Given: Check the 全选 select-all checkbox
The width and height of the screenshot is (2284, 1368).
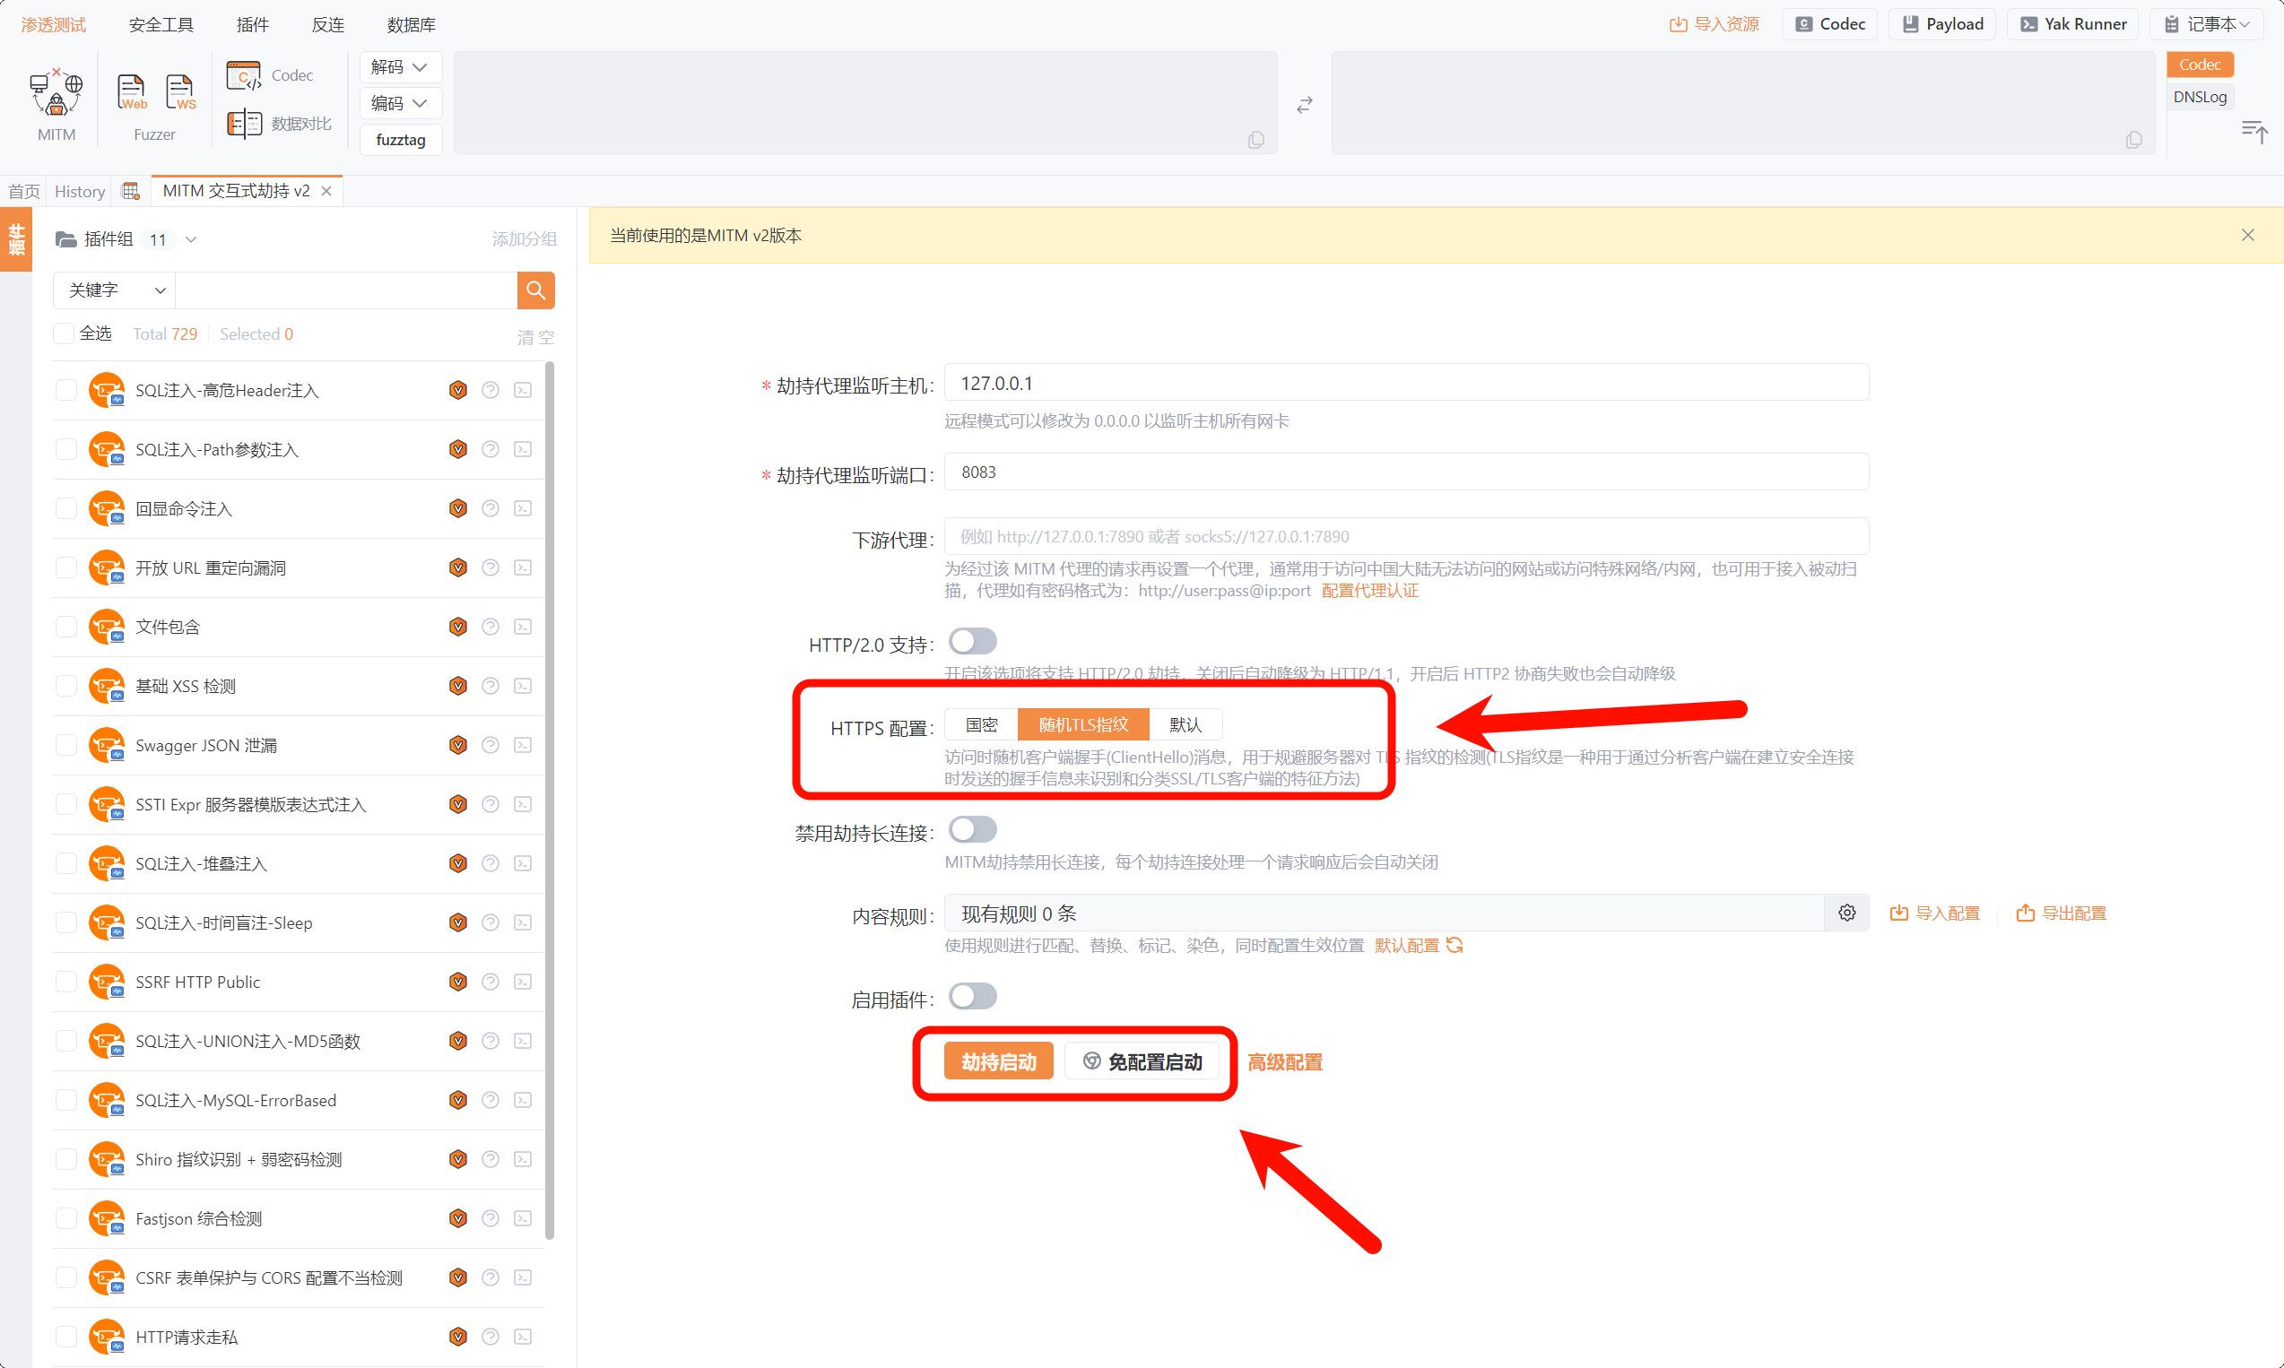Looking at the screenshot, I should [x=64, y=333].
